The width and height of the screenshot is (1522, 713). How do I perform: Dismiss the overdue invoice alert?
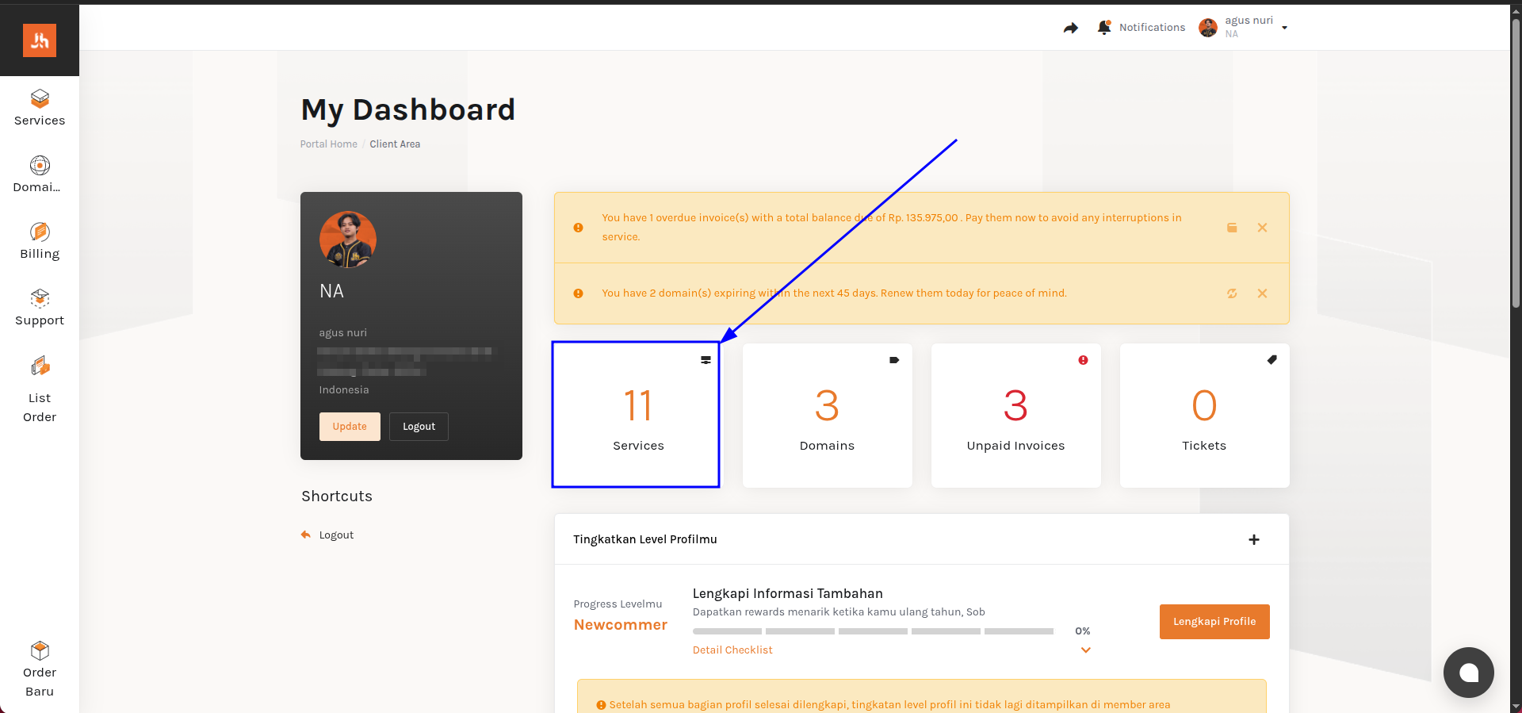(1262, 228)
